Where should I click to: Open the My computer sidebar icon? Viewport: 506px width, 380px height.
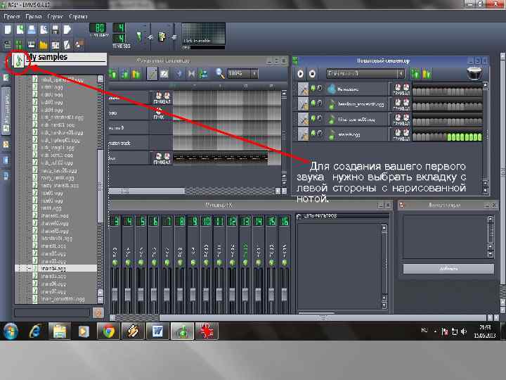tap(6, 176)
